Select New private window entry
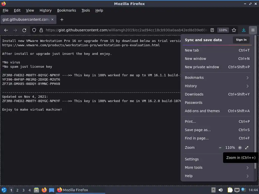259x194 pixels. (x=217, y=67)
